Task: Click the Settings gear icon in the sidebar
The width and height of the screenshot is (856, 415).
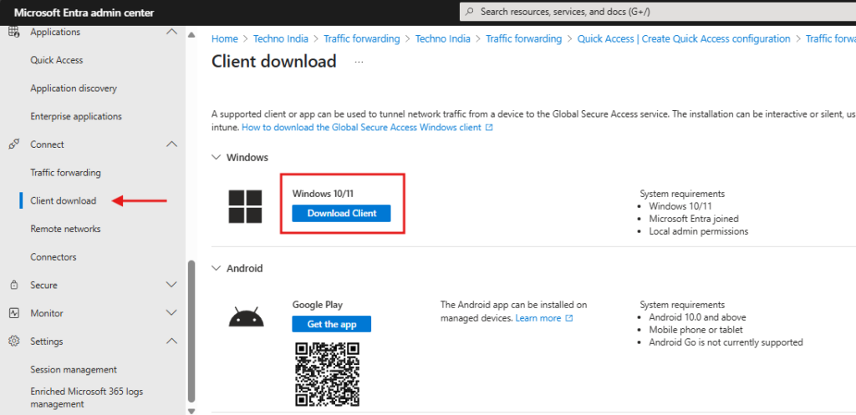Action: [14, 342]
